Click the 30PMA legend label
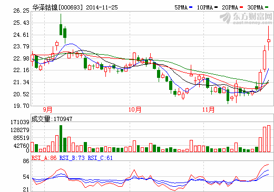The image size is (274, 192). point(256,7)
